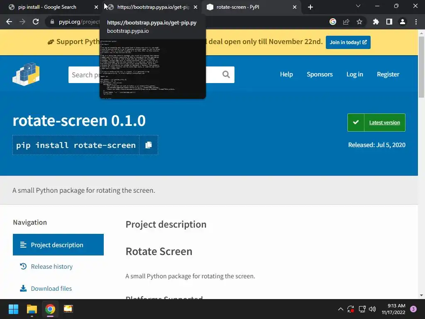Click the sync tray icon with red dot
Viewport: 425px width, 319px height.
(351, 309)
